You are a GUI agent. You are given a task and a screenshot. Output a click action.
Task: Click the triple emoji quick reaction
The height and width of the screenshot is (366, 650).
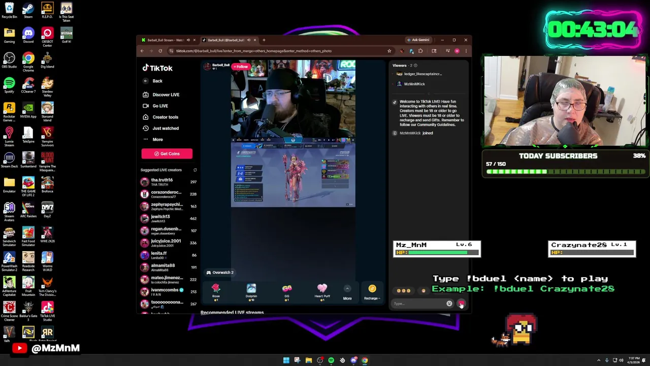tap(404, 291)
